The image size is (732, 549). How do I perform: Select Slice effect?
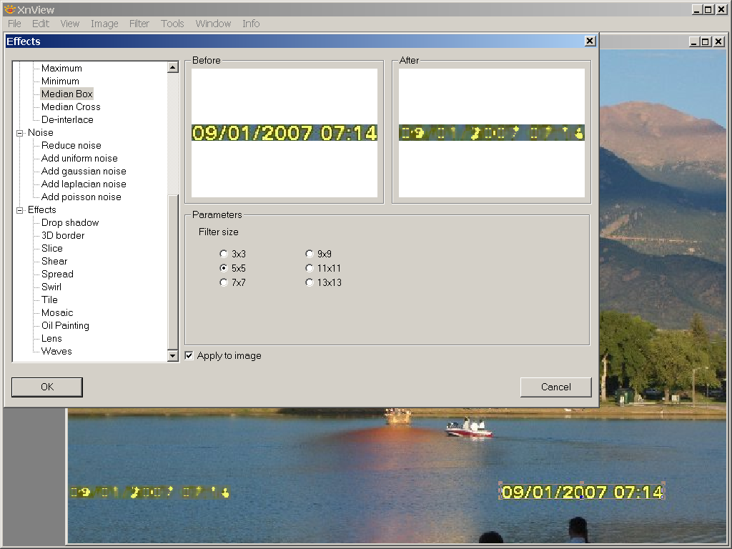pos(51,248)
